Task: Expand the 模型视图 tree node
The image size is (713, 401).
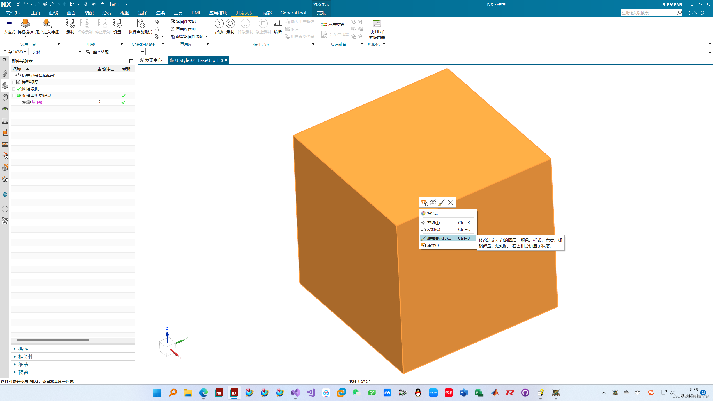Action: coord(14,82)
